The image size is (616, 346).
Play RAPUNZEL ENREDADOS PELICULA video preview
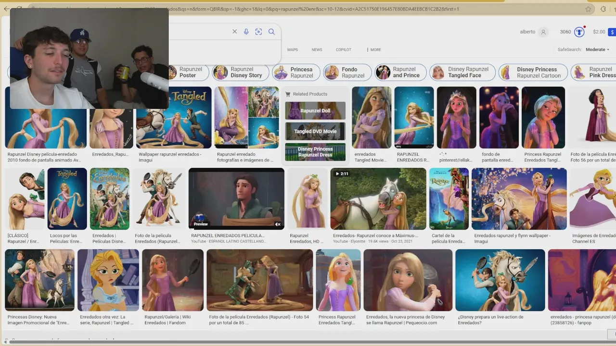click(x=236, y=199)
